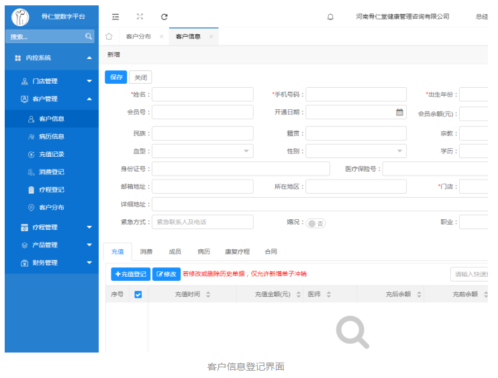This screenshot has width=498, height=378.
Task: Click the 籍贯 input field
Action: point(356,133)
